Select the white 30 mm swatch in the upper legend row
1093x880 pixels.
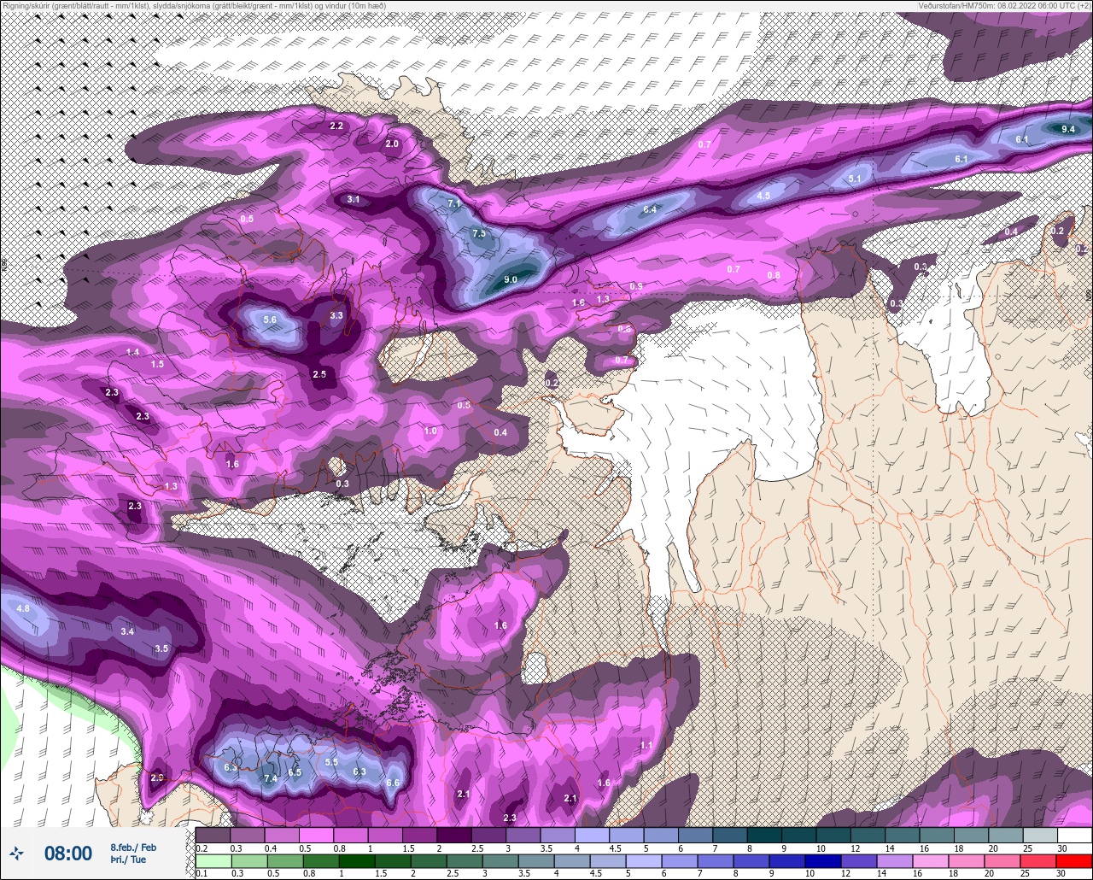1075,835
